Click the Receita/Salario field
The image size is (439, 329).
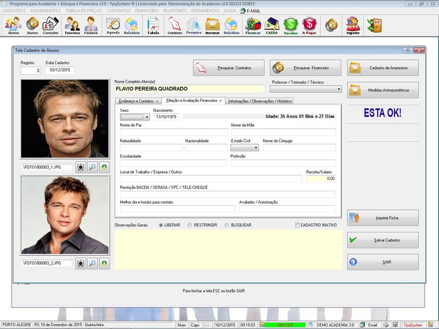pyautogui.click(x=321, y=179)
